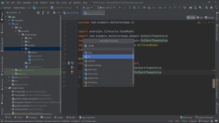Open the Pixel 2 API 31 device dropdown
The width and height of the screenshot is (219, 123).
click(106, 8)
